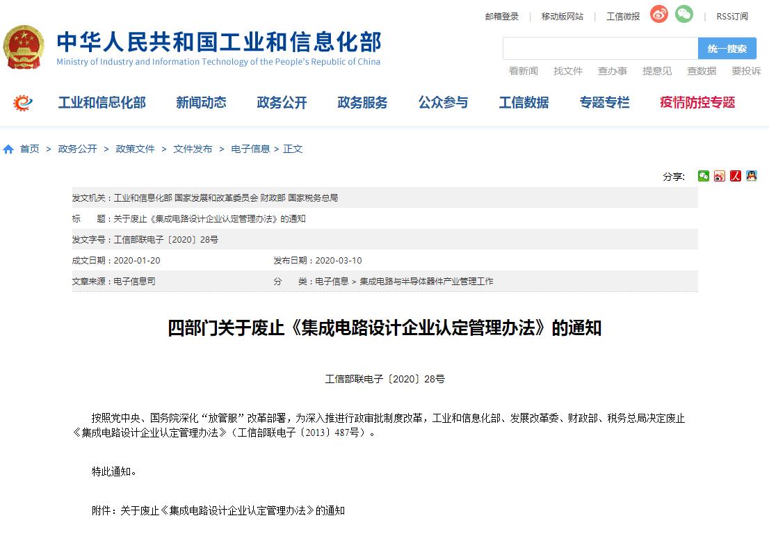Go to 政策文件 in breadcrumb
This screenshot has width=769, height=534.
tap(136, 149)
